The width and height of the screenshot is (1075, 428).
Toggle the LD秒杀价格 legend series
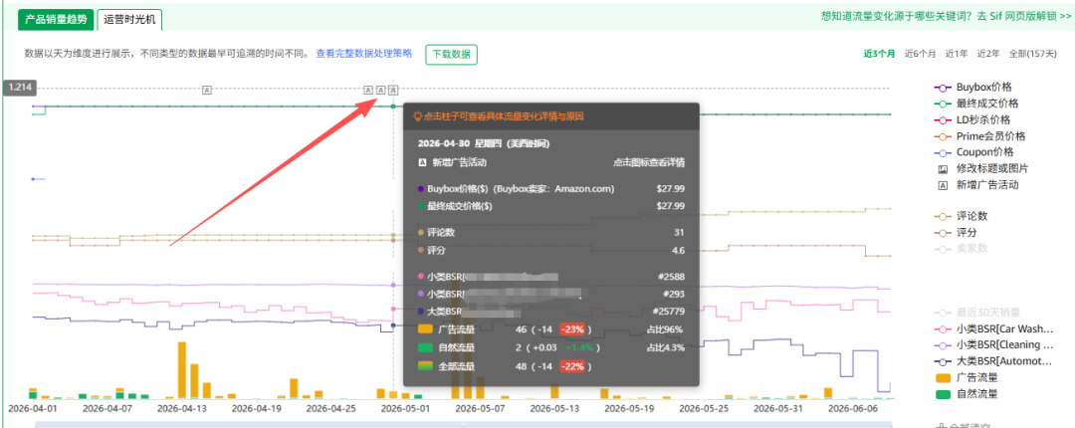(x=972, y=120)
